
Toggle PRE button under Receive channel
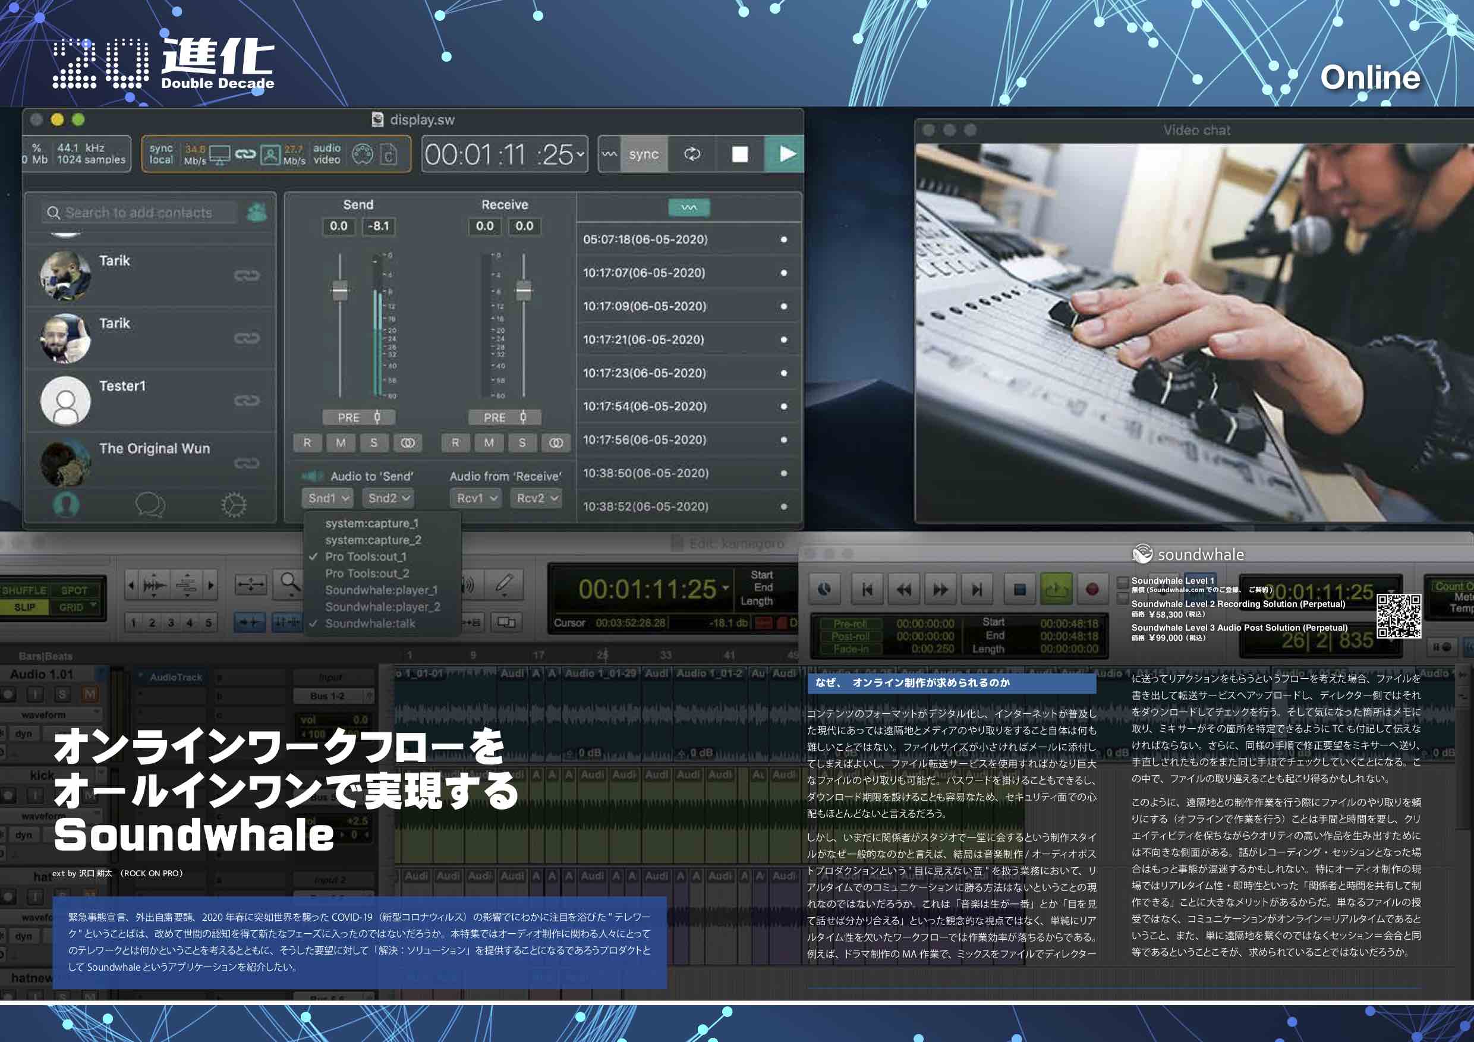[x=505, y=417]
